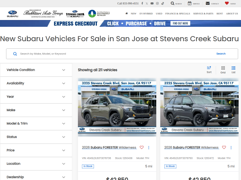Open the X (Twitter) social icon
This screenshot has width=241, height=180.
click(147, 4)
